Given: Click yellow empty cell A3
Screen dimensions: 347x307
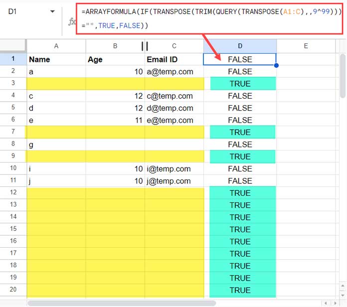Looking at the screenshot, I should pos(56,84).
